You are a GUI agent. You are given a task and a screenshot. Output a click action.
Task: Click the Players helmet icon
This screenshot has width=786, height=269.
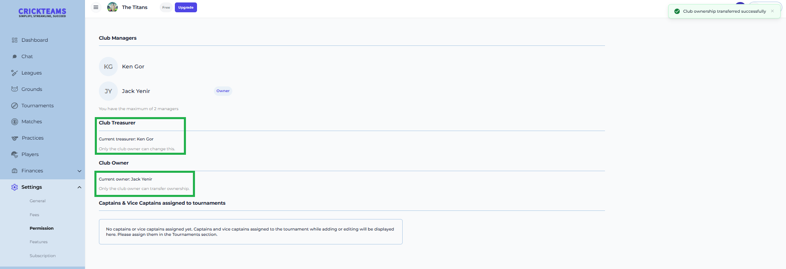15,154
